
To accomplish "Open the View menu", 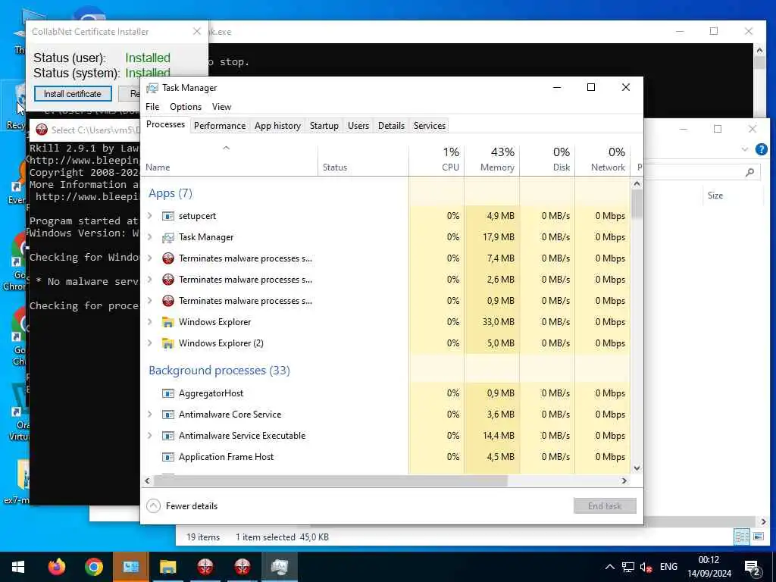I will coord(221,107).
